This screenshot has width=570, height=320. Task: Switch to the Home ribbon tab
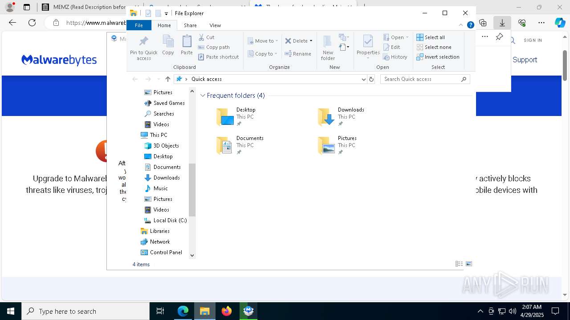164,25
